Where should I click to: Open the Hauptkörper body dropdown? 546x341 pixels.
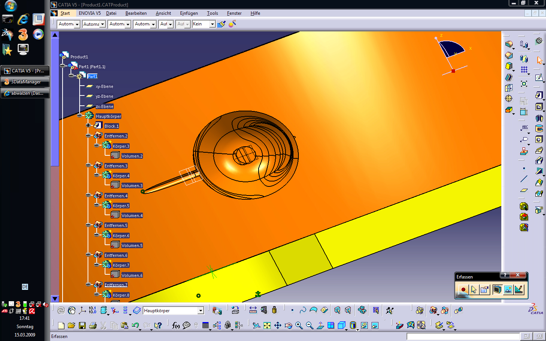201,311
